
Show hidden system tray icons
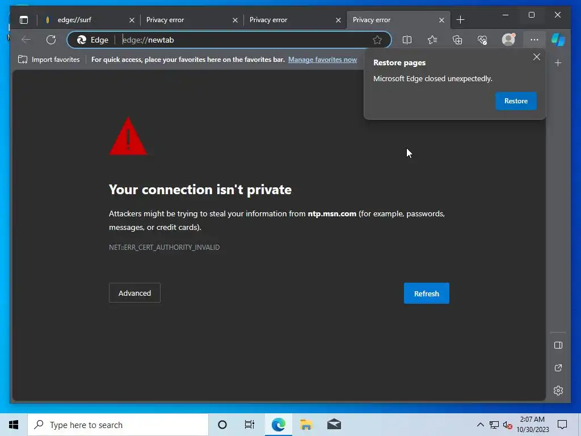tap(480, 425)
